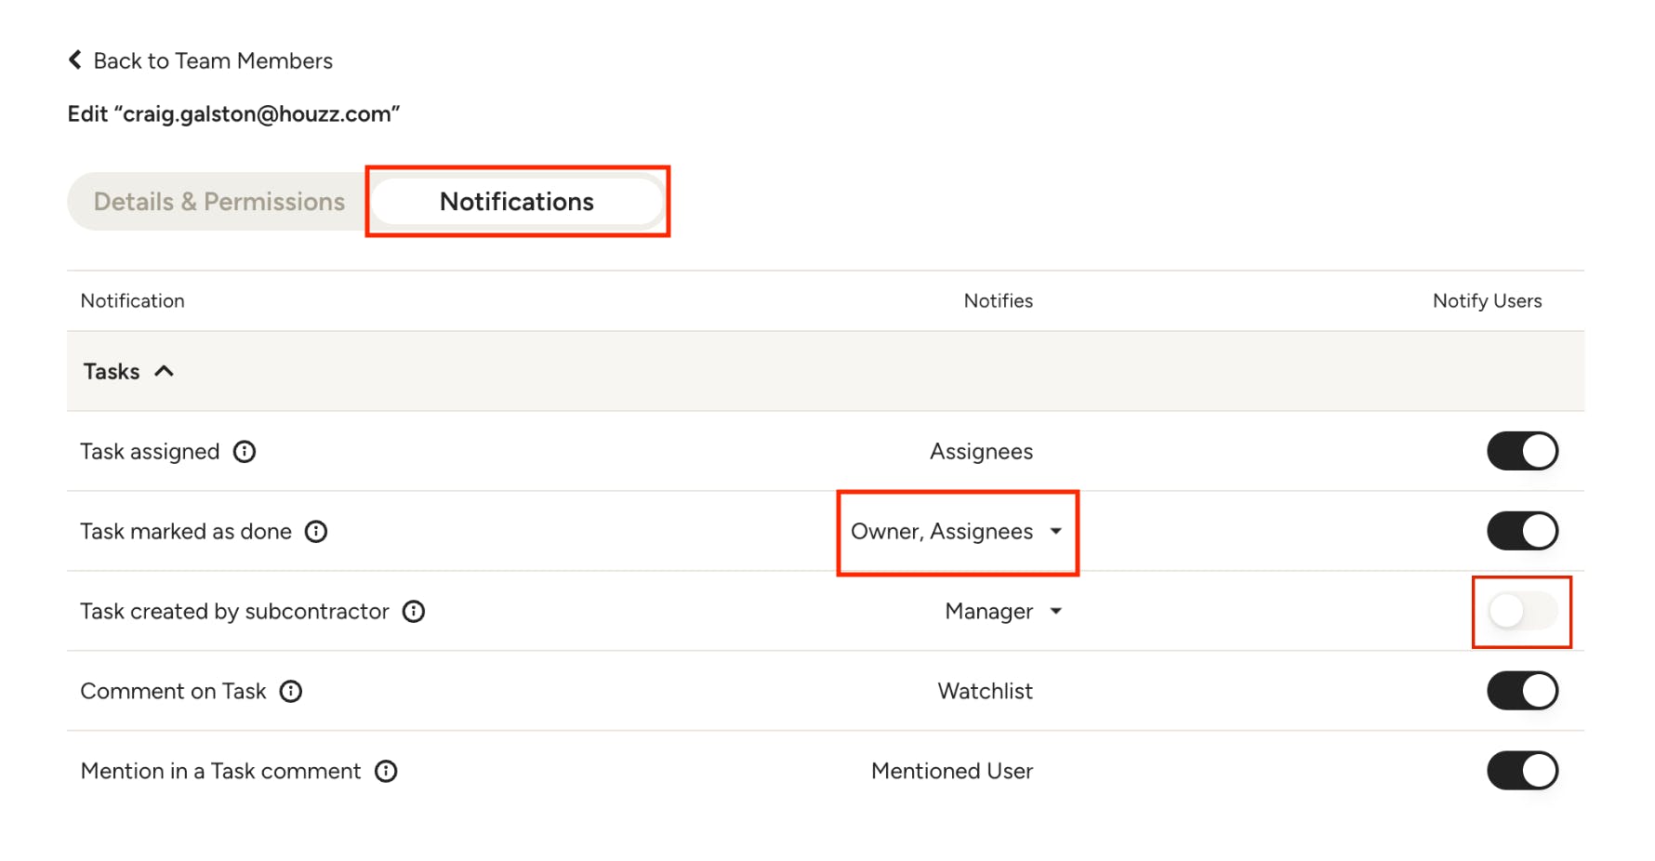Click the back chevron arrow icon
The image size is (1655, 861).
(75, 60)
